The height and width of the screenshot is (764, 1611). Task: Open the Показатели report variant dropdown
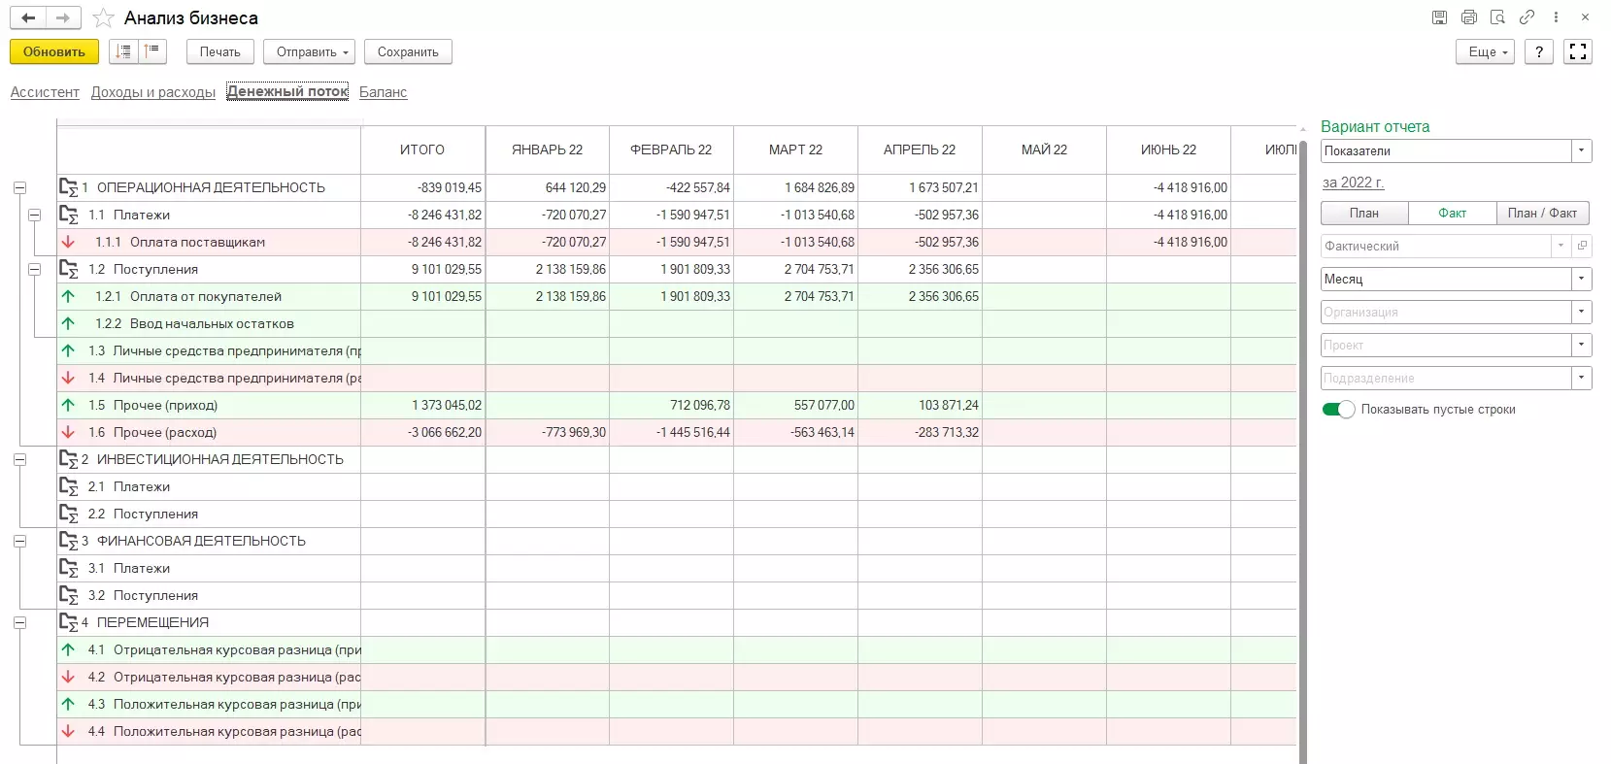pos(1582,150)
